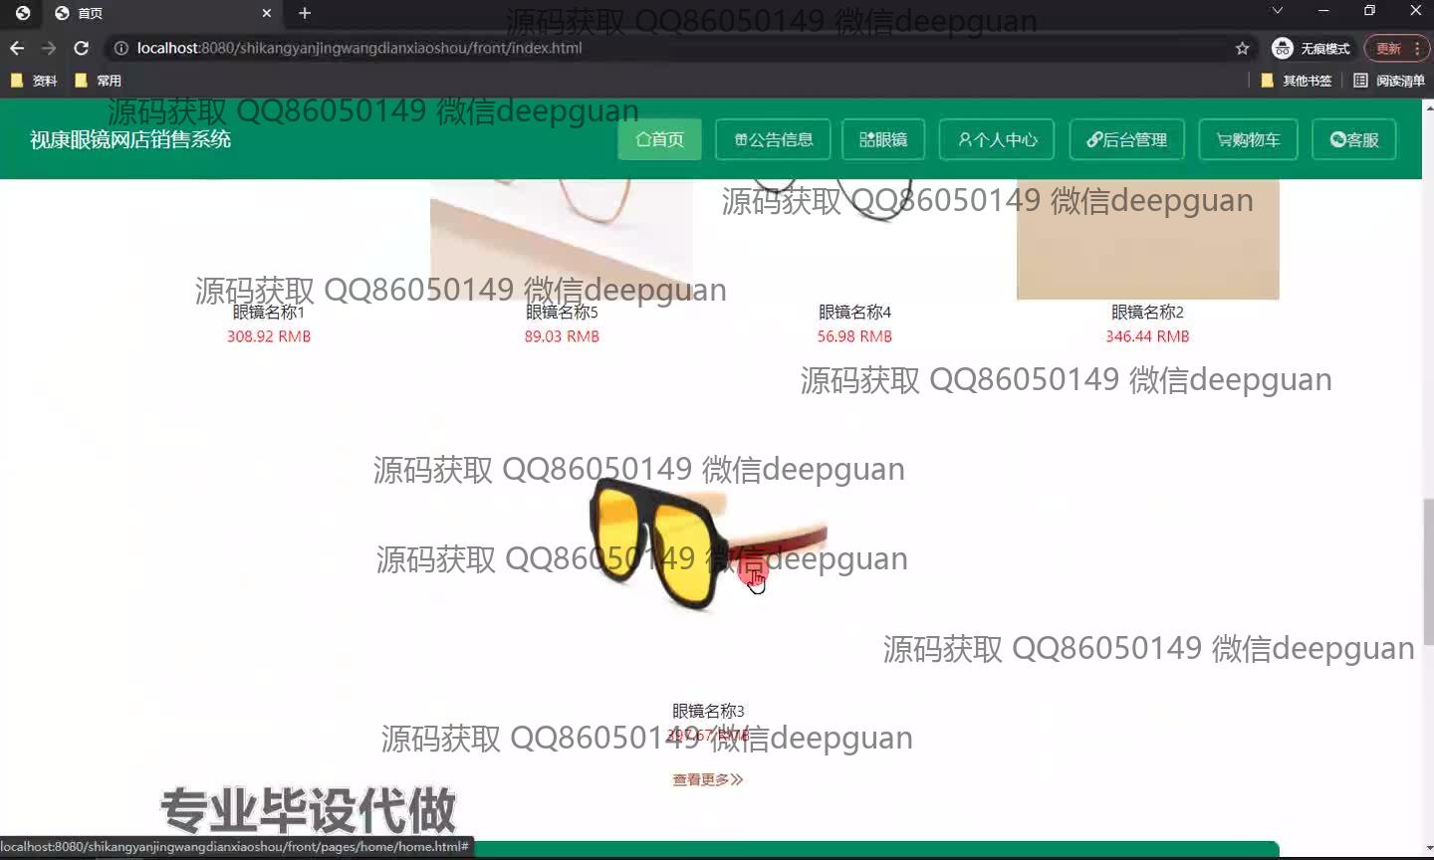Bookmark this page with star icon
The height and width of the screenshot is (860, 1434).
pyautogui.click(x=1242, y=48)
